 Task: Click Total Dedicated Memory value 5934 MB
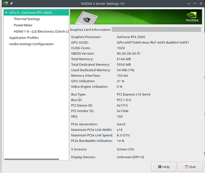click(124, 65)
